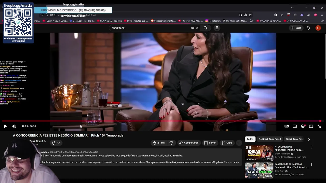Open the browser extensions puzzle icon
The width and height of the screenshot is (326, 183).
(282, 15)
